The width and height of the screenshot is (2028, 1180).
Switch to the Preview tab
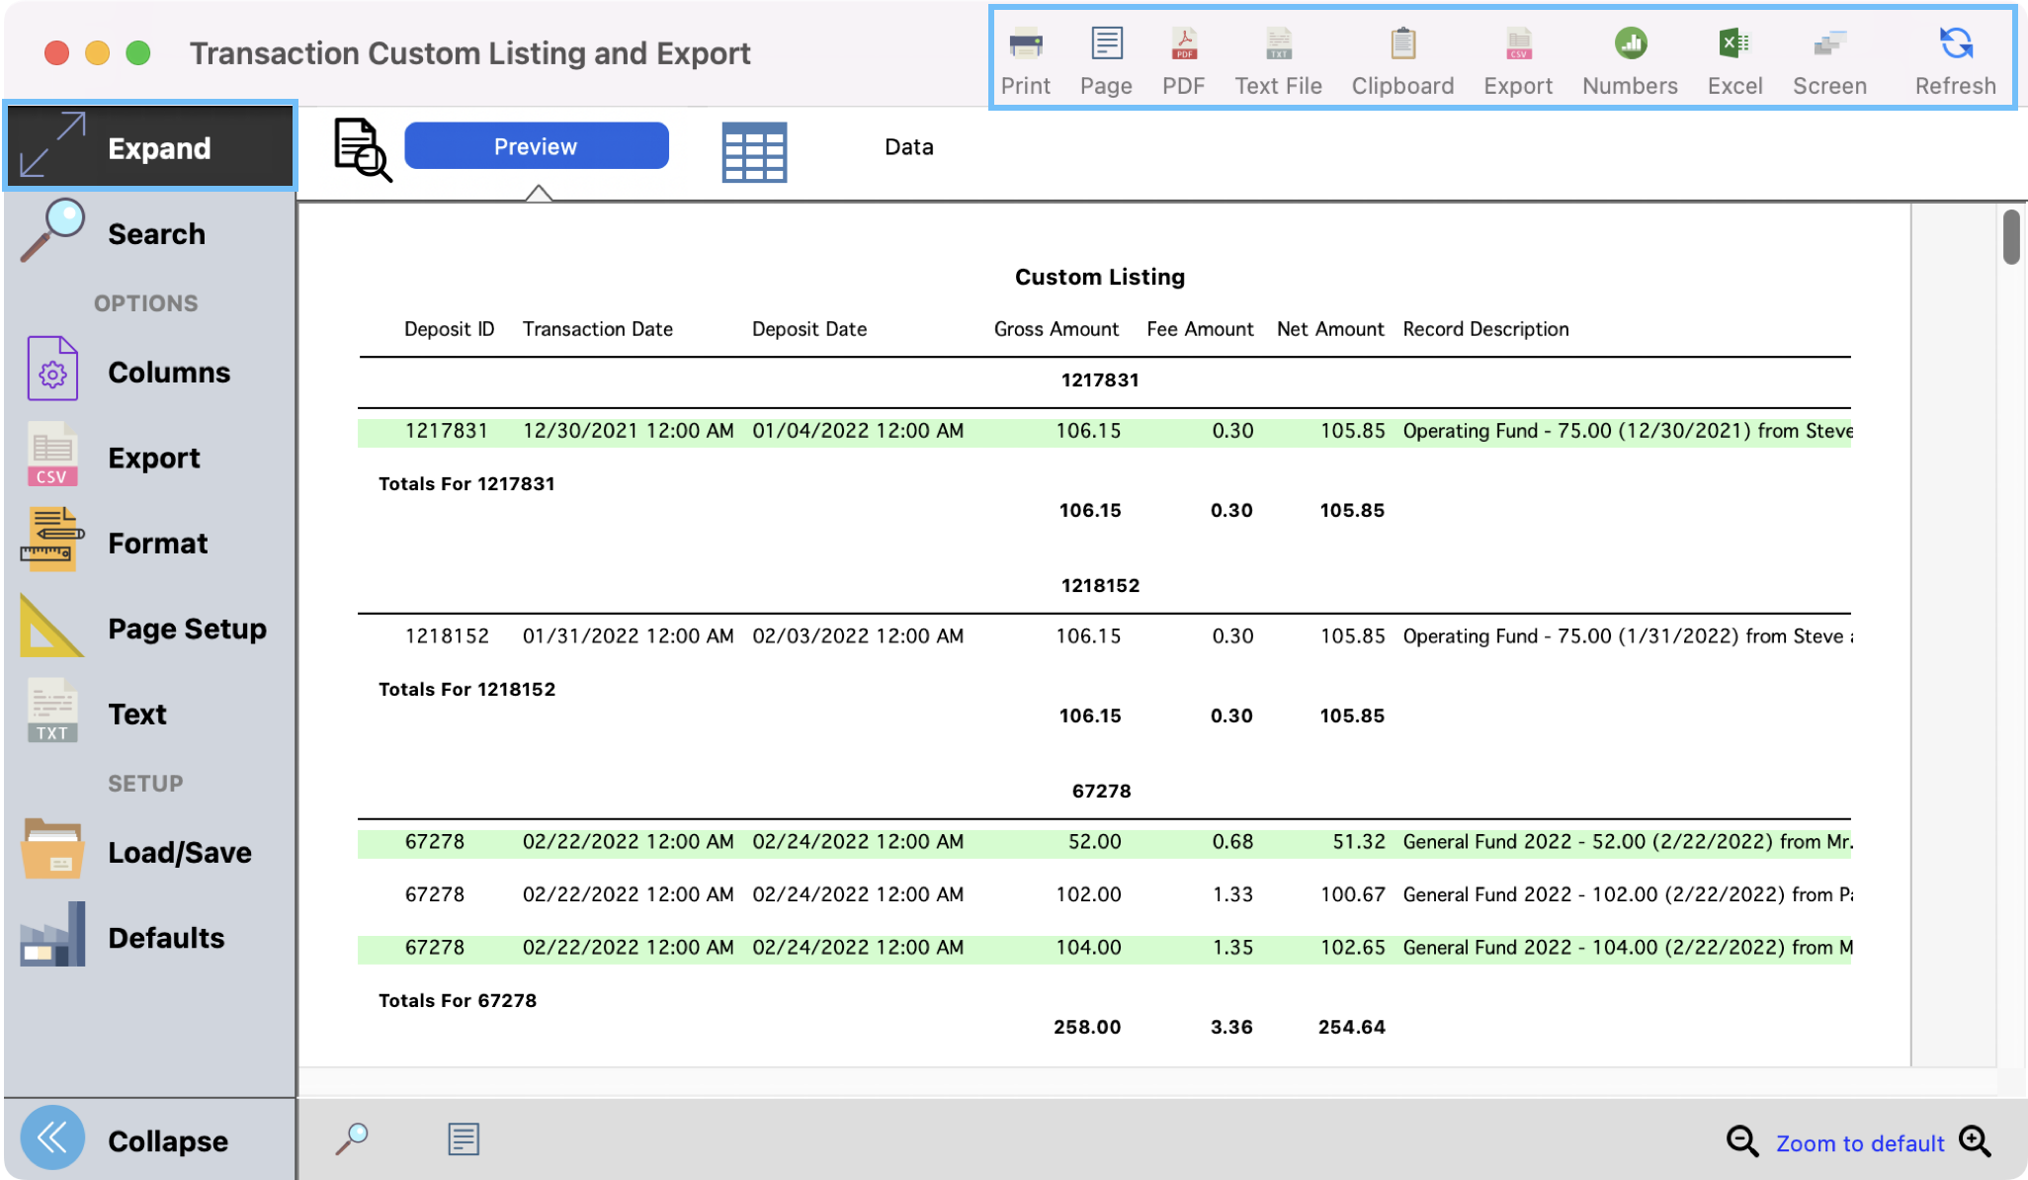pos(536,146)
